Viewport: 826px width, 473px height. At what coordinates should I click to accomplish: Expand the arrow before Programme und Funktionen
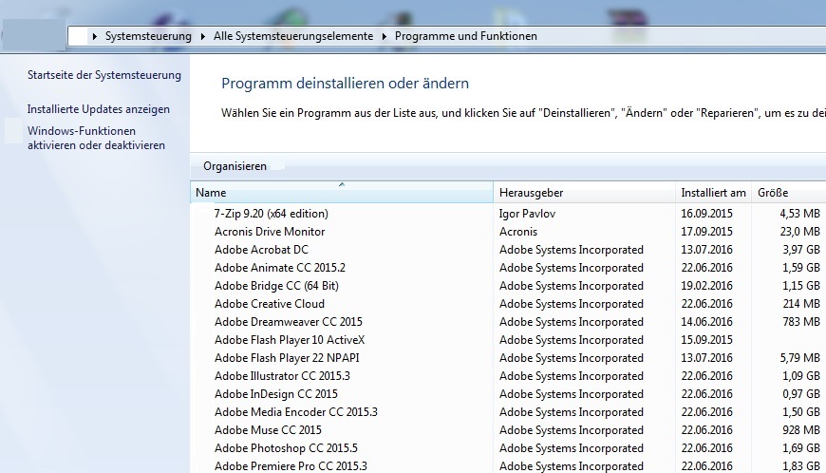point(384,36)
